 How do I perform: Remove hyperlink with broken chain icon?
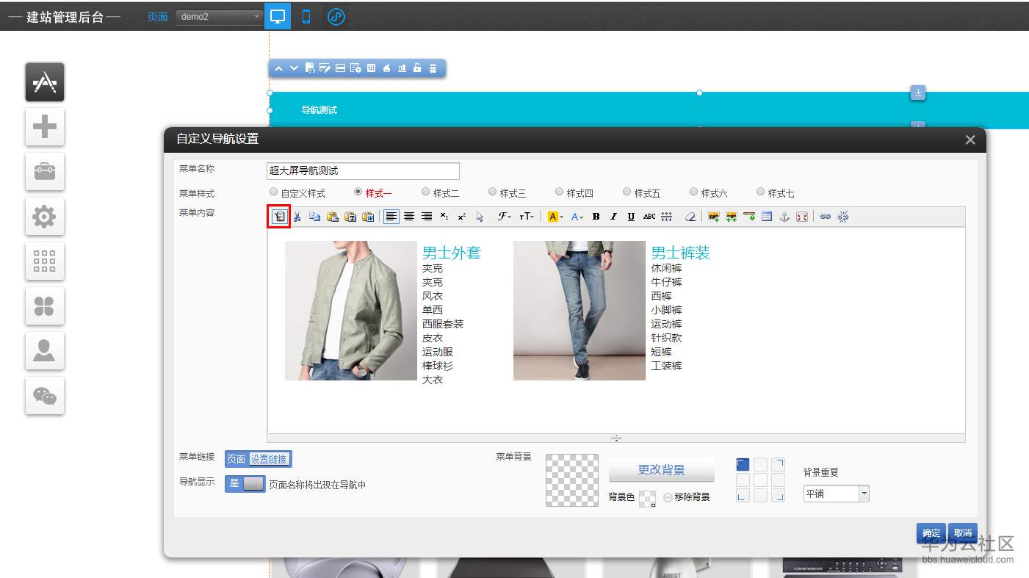(842, 217)
